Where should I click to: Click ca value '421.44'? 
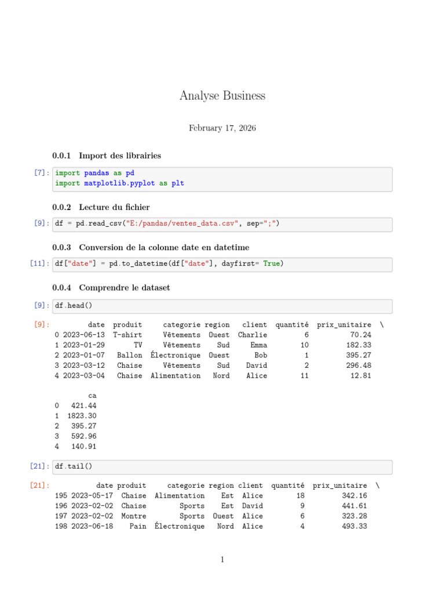(83, 405)
